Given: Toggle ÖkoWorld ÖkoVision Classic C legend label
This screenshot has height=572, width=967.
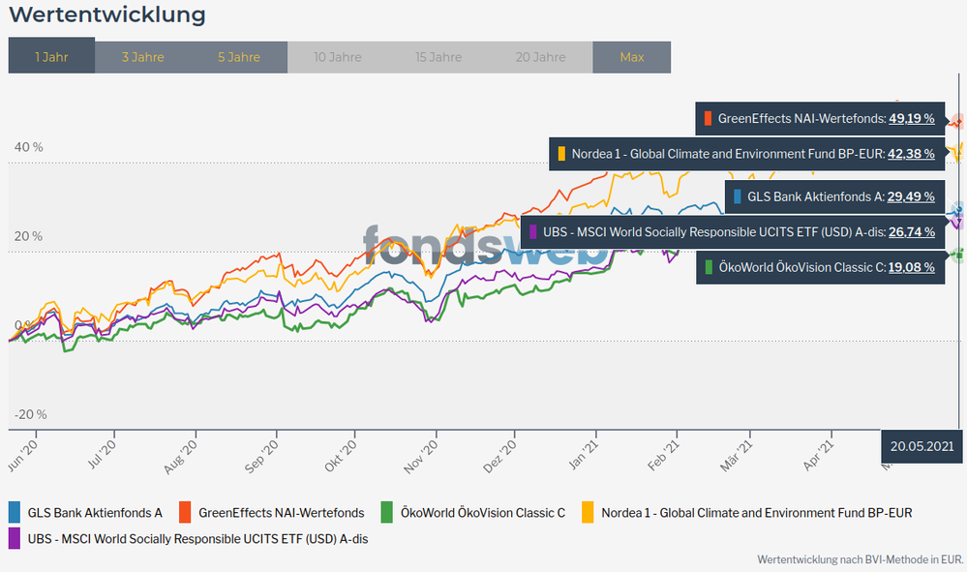Looking at the screenshot, I should (483, 512).
